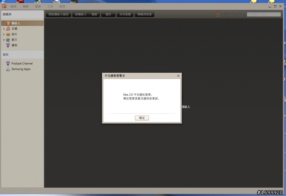Screen dimensions: 286x196
Task: Confirm the warning dialog with 確定
Action: click(x=142, y=118)
